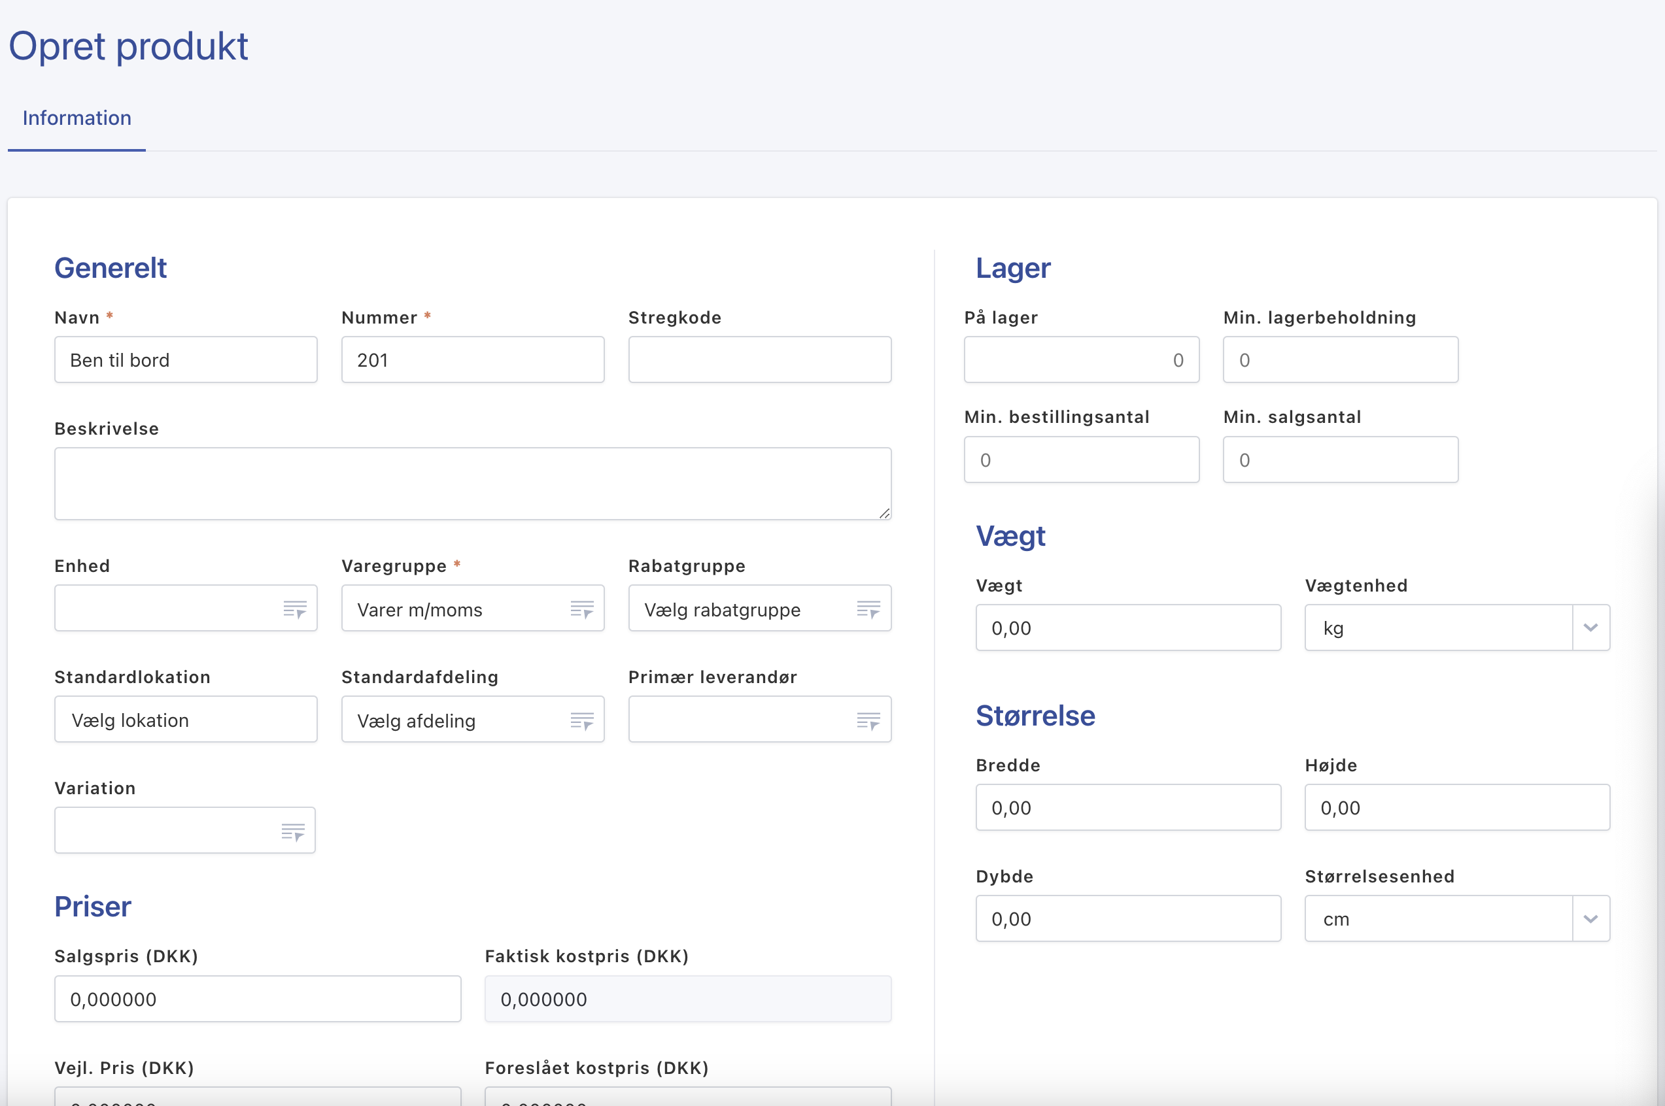Click the Enhed field list icon

(x=295, y=609)
